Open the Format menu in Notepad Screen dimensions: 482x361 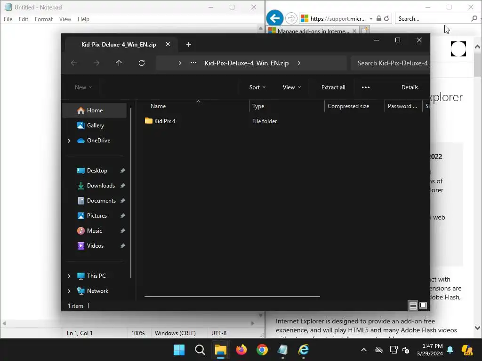click(44, 19)
